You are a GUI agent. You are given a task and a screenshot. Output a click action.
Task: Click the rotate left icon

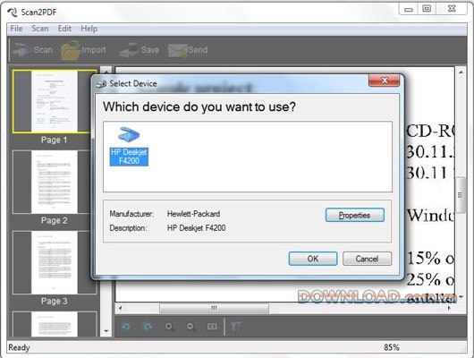click(126, 327)
